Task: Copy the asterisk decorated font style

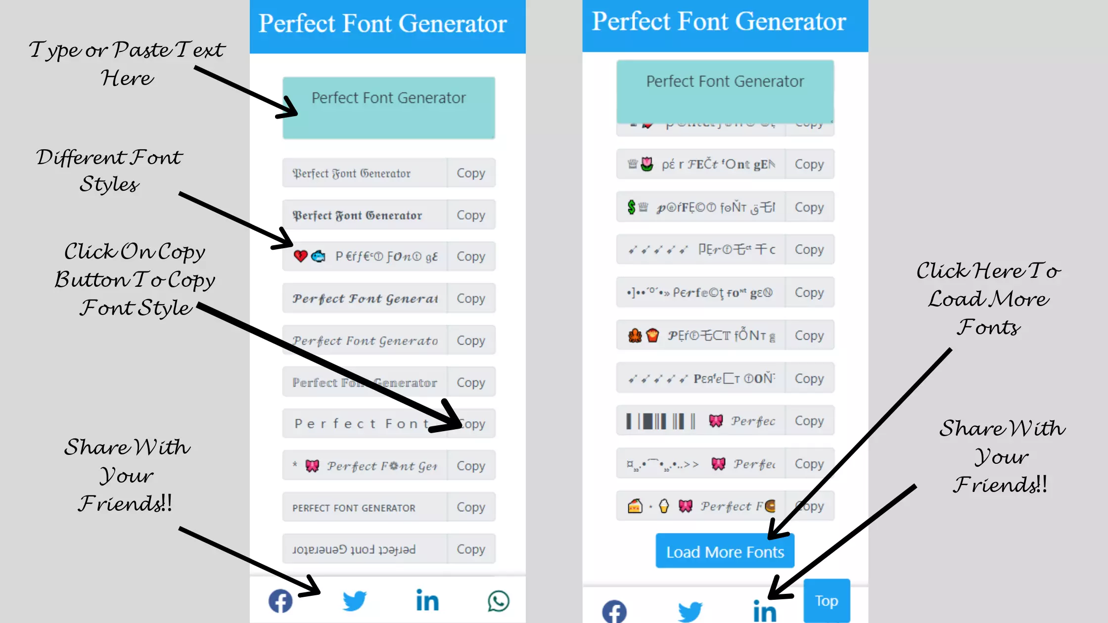Action: (x=470, y=466)
